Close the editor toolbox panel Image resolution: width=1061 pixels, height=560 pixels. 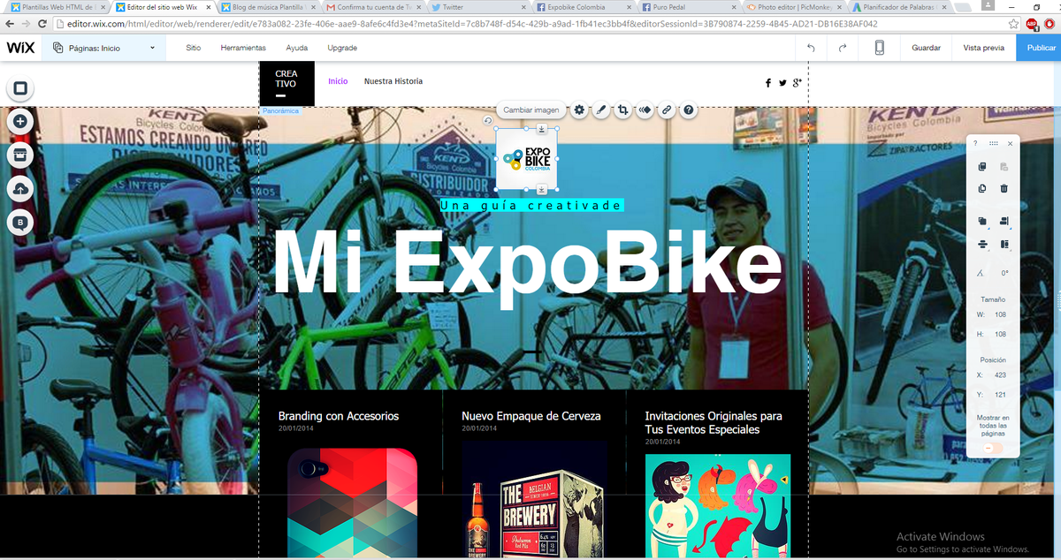1011,143
